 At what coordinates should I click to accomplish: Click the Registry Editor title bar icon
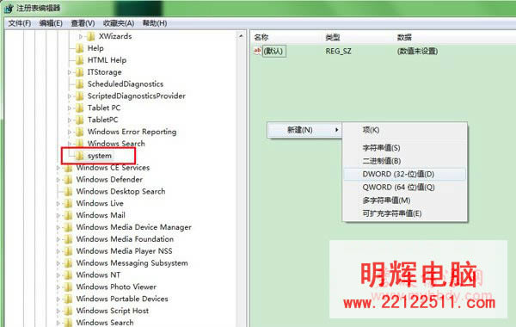click(9, 9)
